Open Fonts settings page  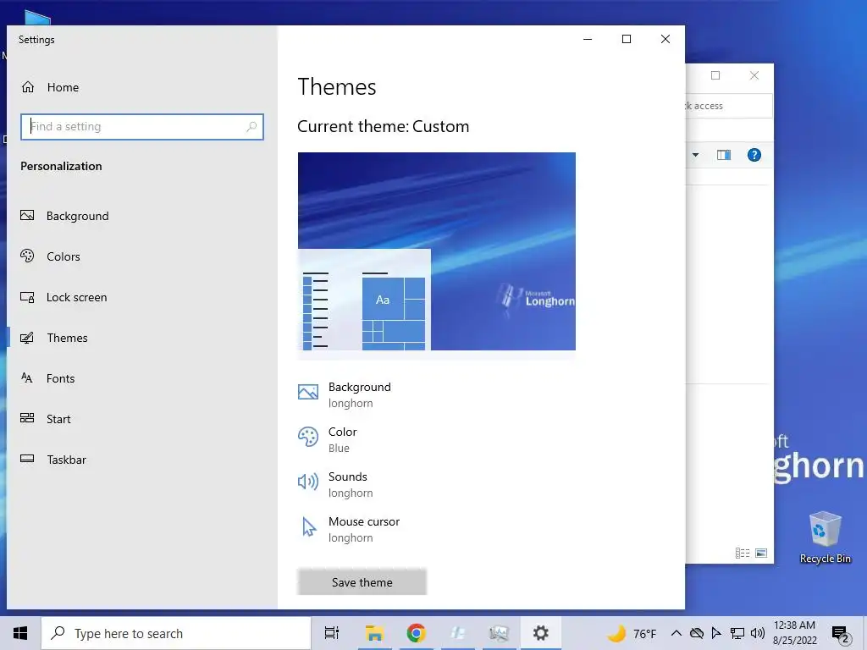(47, 378)
